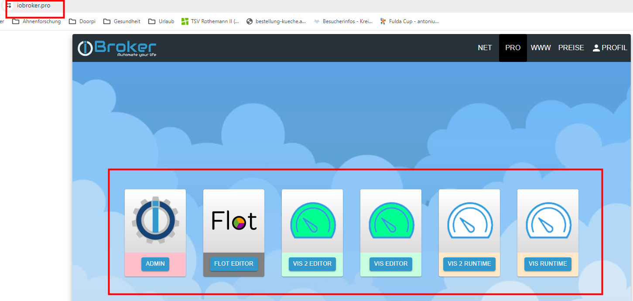The width and height of the screenshot is (633, 301).
Task: Click the ioBroker logo in header
Action: tap(117, 48)
